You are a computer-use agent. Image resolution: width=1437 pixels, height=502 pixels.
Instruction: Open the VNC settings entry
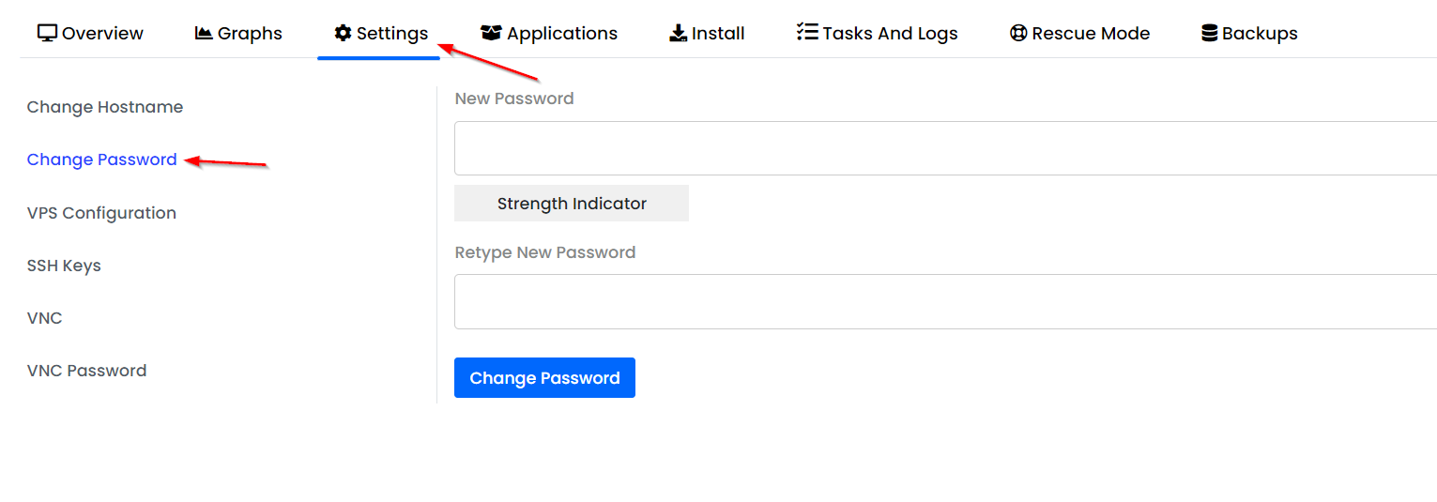point(45,318)
